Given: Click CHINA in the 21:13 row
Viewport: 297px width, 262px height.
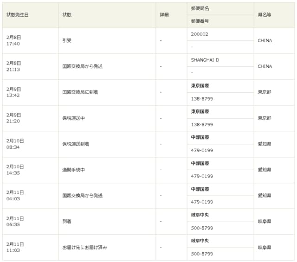Looking at the screenshot, I should pos(265,66).
